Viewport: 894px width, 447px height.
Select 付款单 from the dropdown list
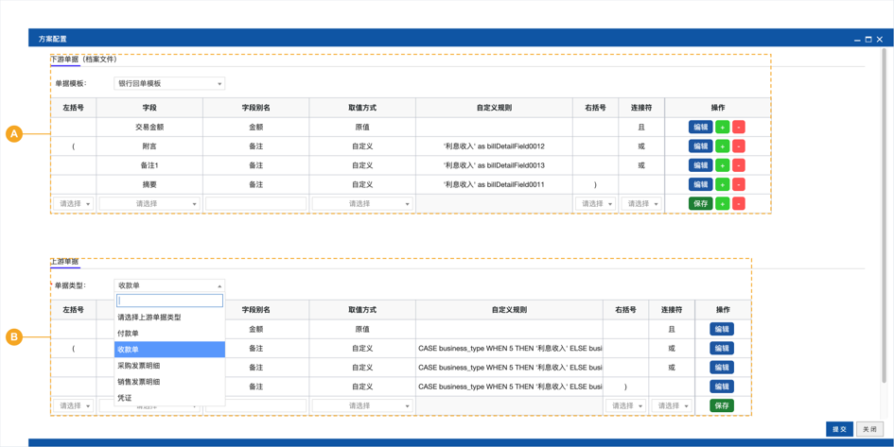169,333
